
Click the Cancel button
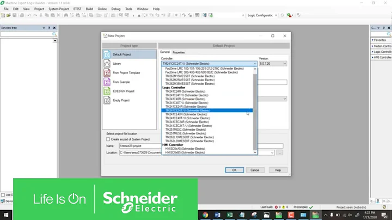click(x=255, y=170)
